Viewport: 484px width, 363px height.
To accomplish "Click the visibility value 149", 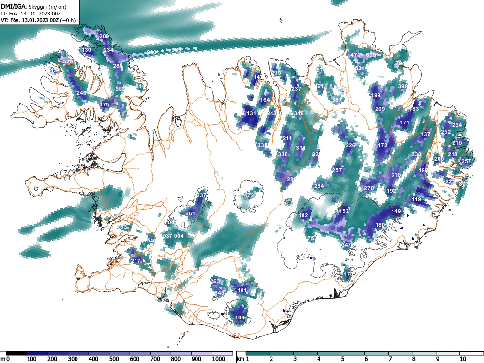I will coord(396,211).
